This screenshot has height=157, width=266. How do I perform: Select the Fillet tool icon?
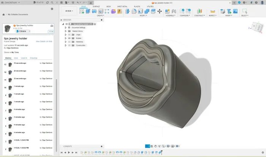pyautogui.click(x=134, y=11)
